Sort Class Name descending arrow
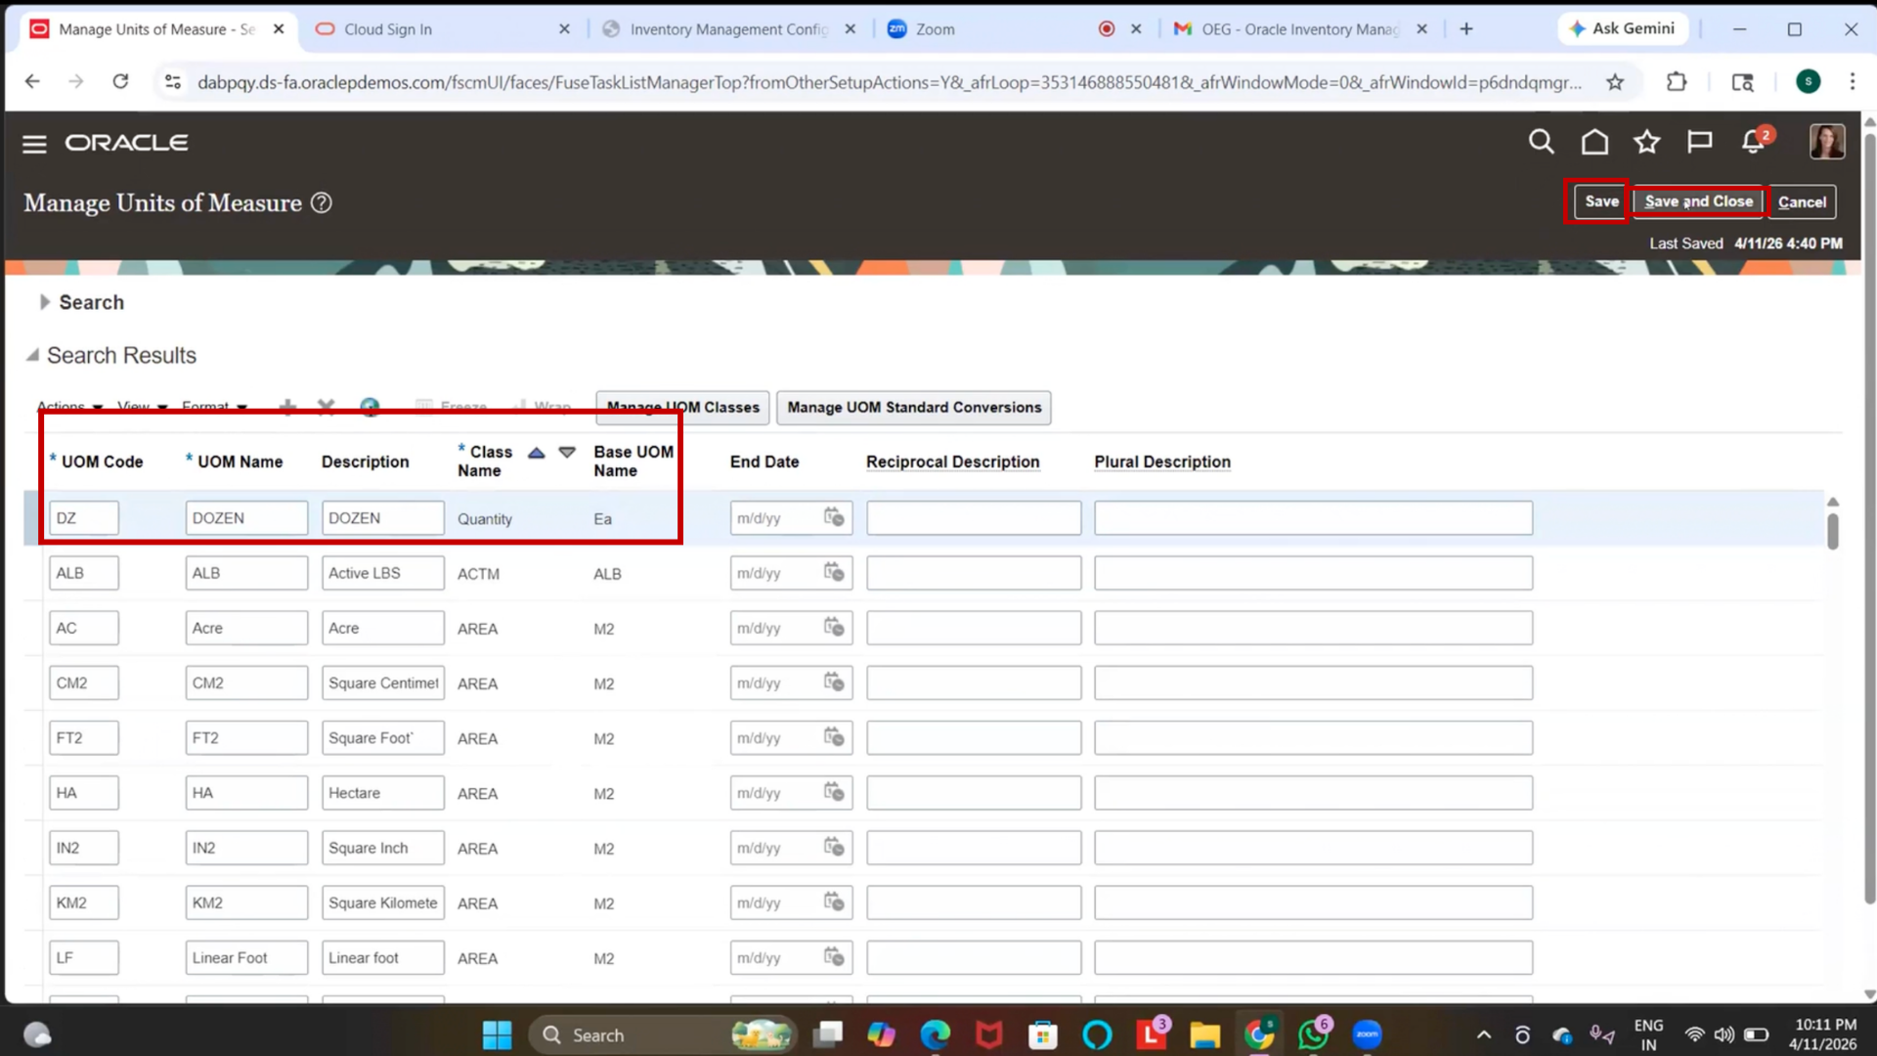 [x=567, y=453]
